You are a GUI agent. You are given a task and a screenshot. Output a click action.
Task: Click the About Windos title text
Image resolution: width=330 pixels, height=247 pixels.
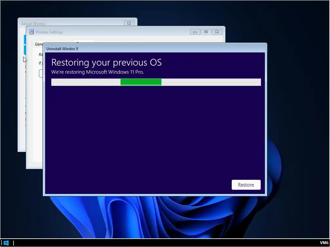tap(34, 24)
